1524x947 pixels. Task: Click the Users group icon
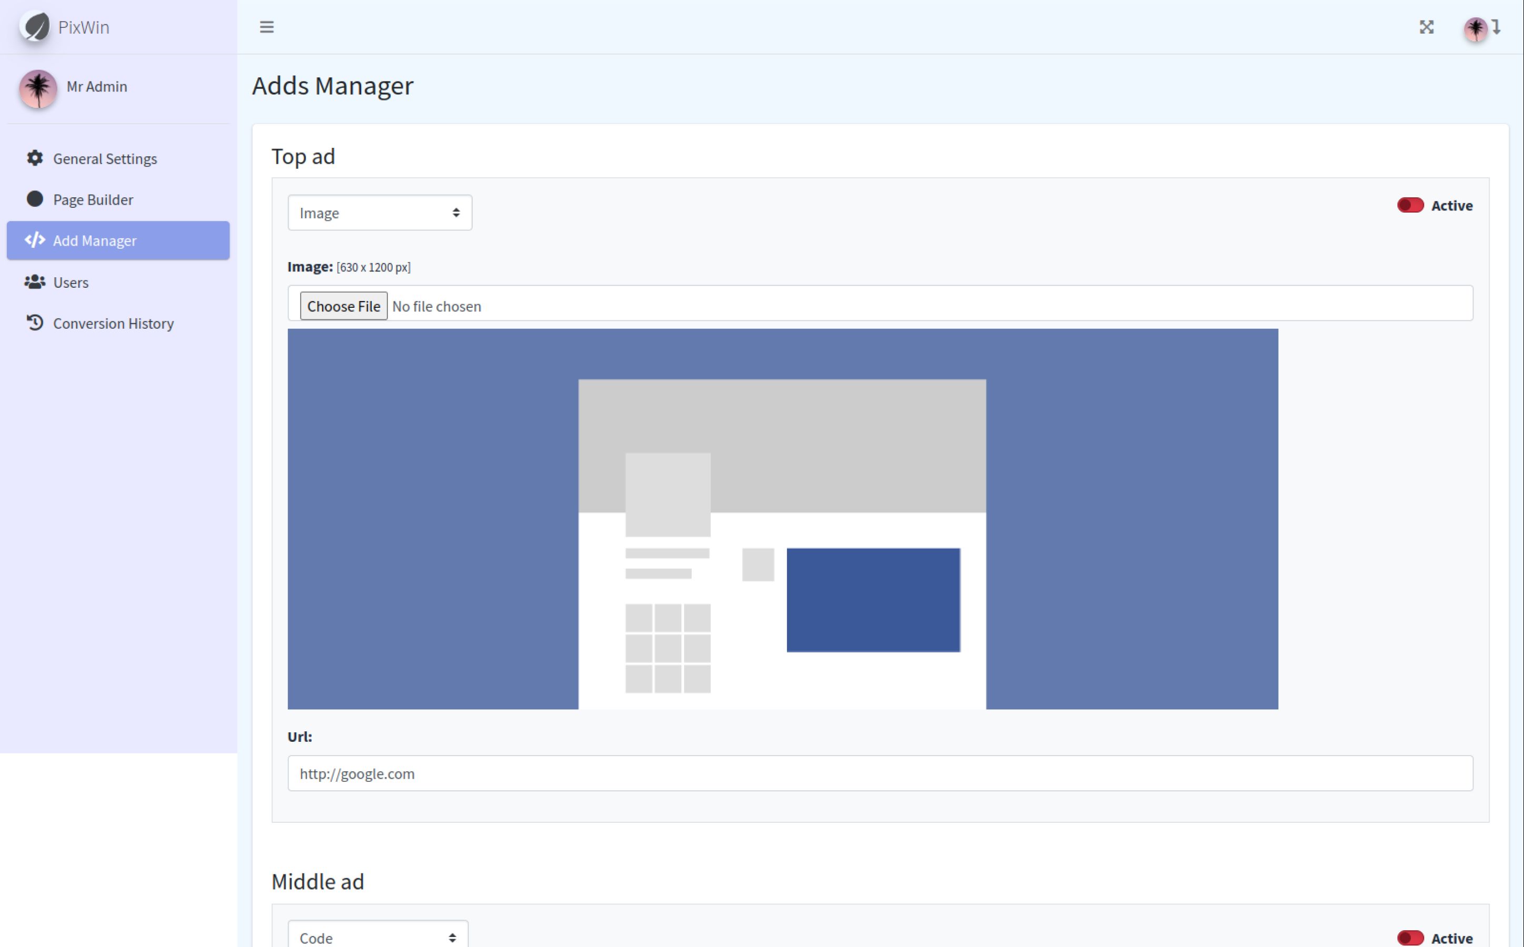(35, 282)
